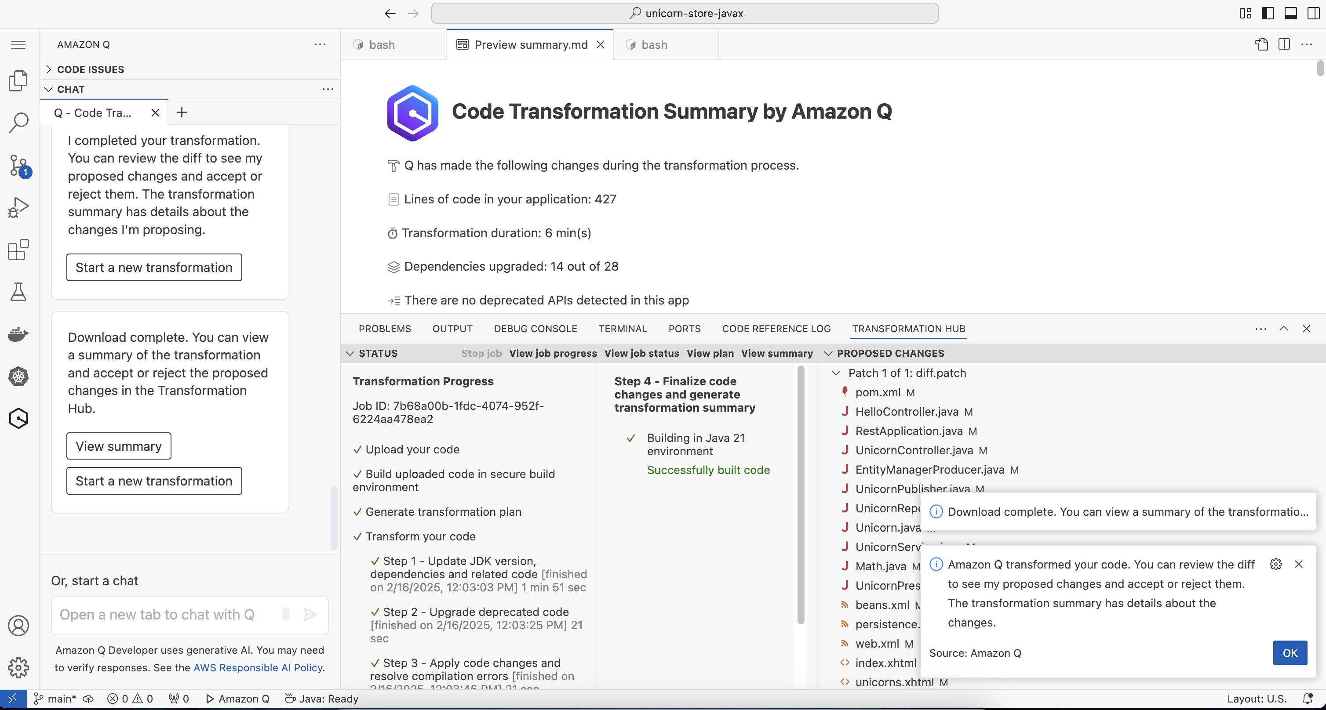Click the notification gear settings icon
The width and height of the screenshot is (1326, 710).
click(1275, 565)
